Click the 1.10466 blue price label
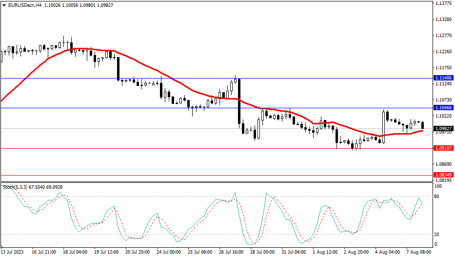Viewport: 455px width, 257px height. point(443,107)
